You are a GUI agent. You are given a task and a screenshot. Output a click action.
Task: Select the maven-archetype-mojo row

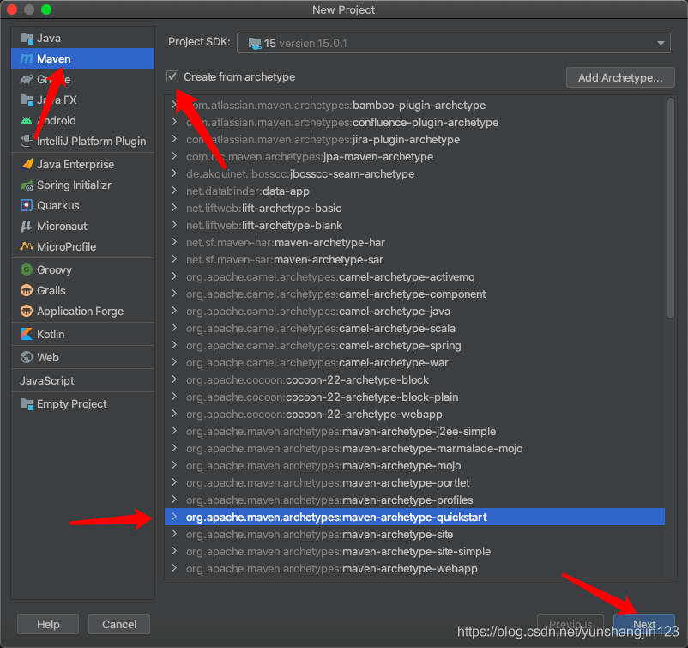414,465
